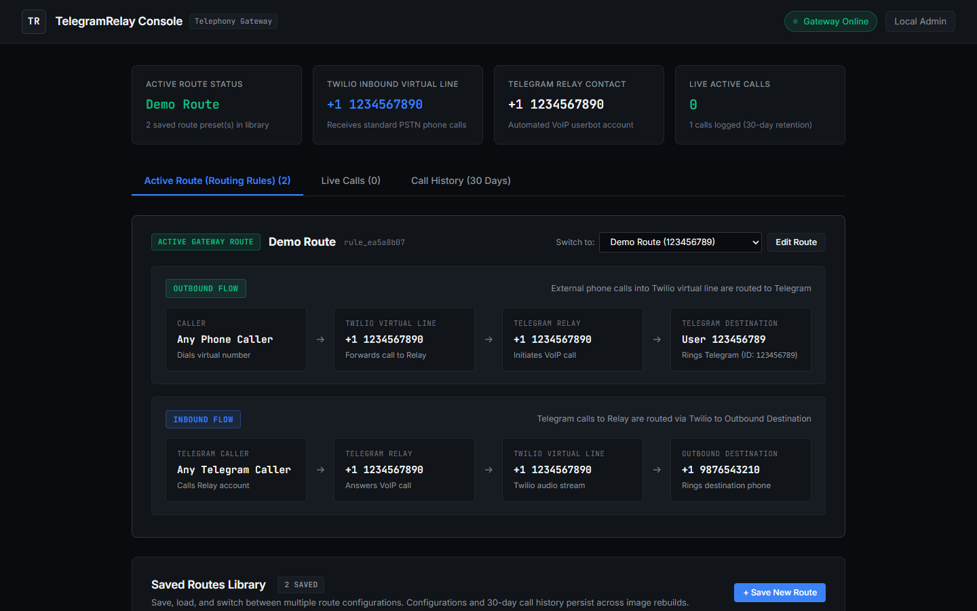Image resolution: width=977 pixels, height=611 pixels.
Task: Click the Active Route Status card
Action: pyautogui.click(x=216, y=105)
